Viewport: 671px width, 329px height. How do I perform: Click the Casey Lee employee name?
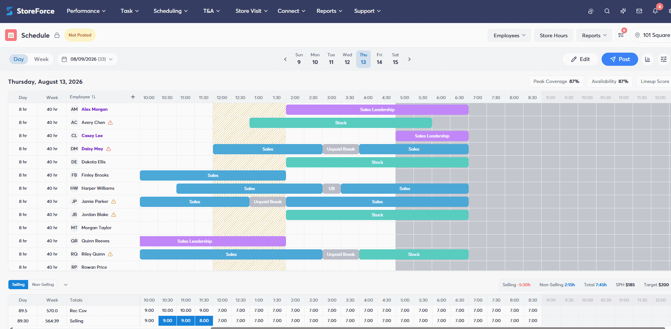(92, 136)
